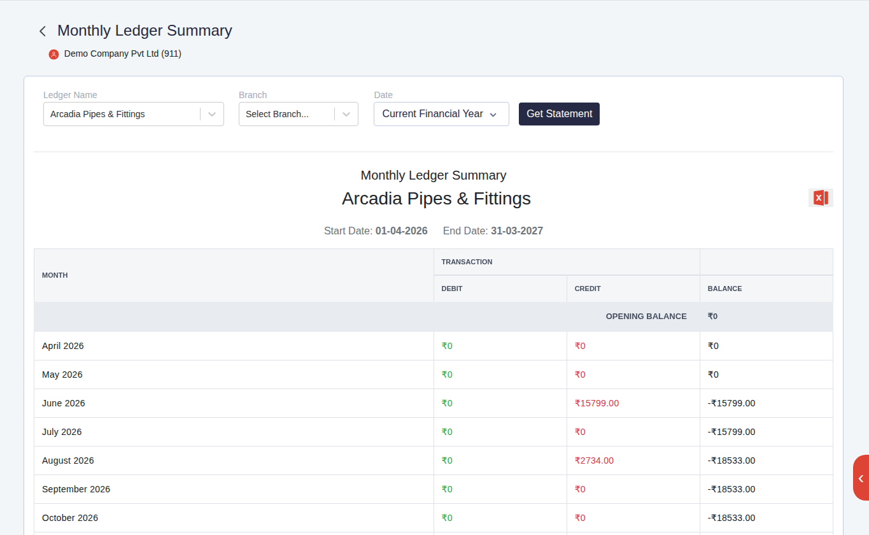Click the Demo Company Pvt Ltd (911) text

[123, 54]
